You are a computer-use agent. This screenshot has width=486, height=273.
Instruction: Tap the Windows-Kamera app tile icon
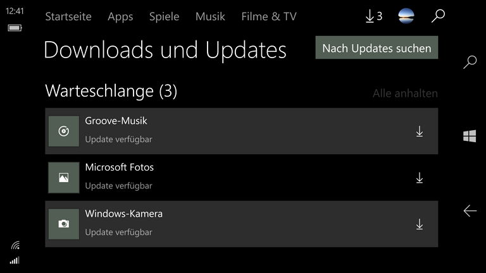[64, 224]
